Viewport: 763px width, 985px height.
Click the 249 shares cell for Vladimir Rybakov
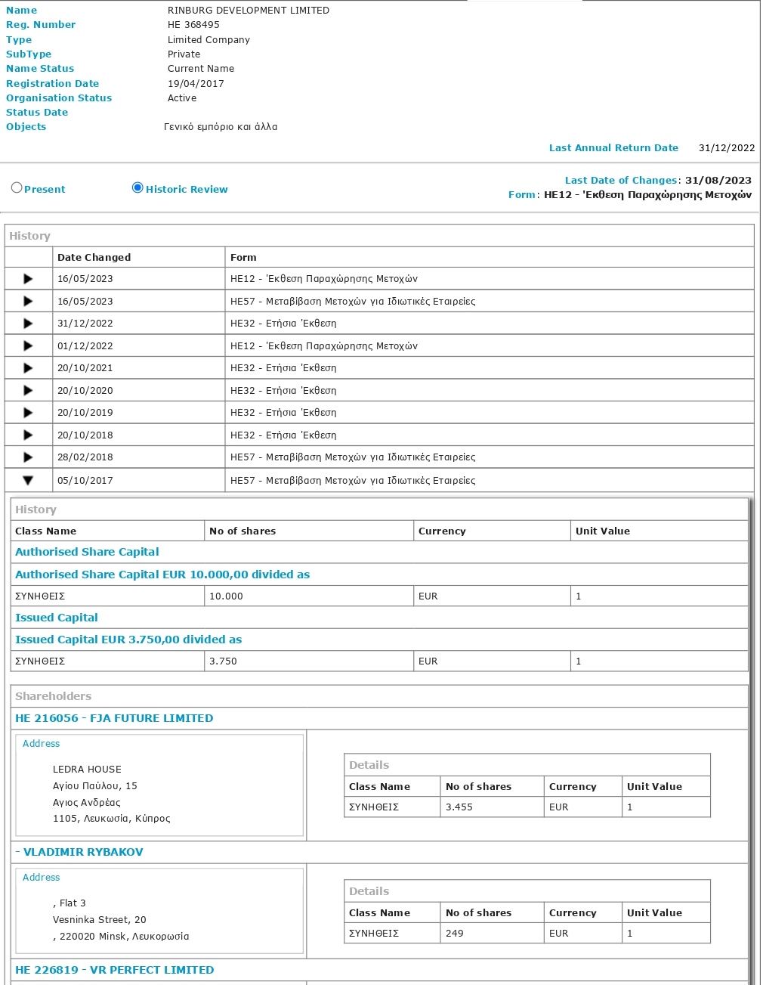(x=492, y=933)
